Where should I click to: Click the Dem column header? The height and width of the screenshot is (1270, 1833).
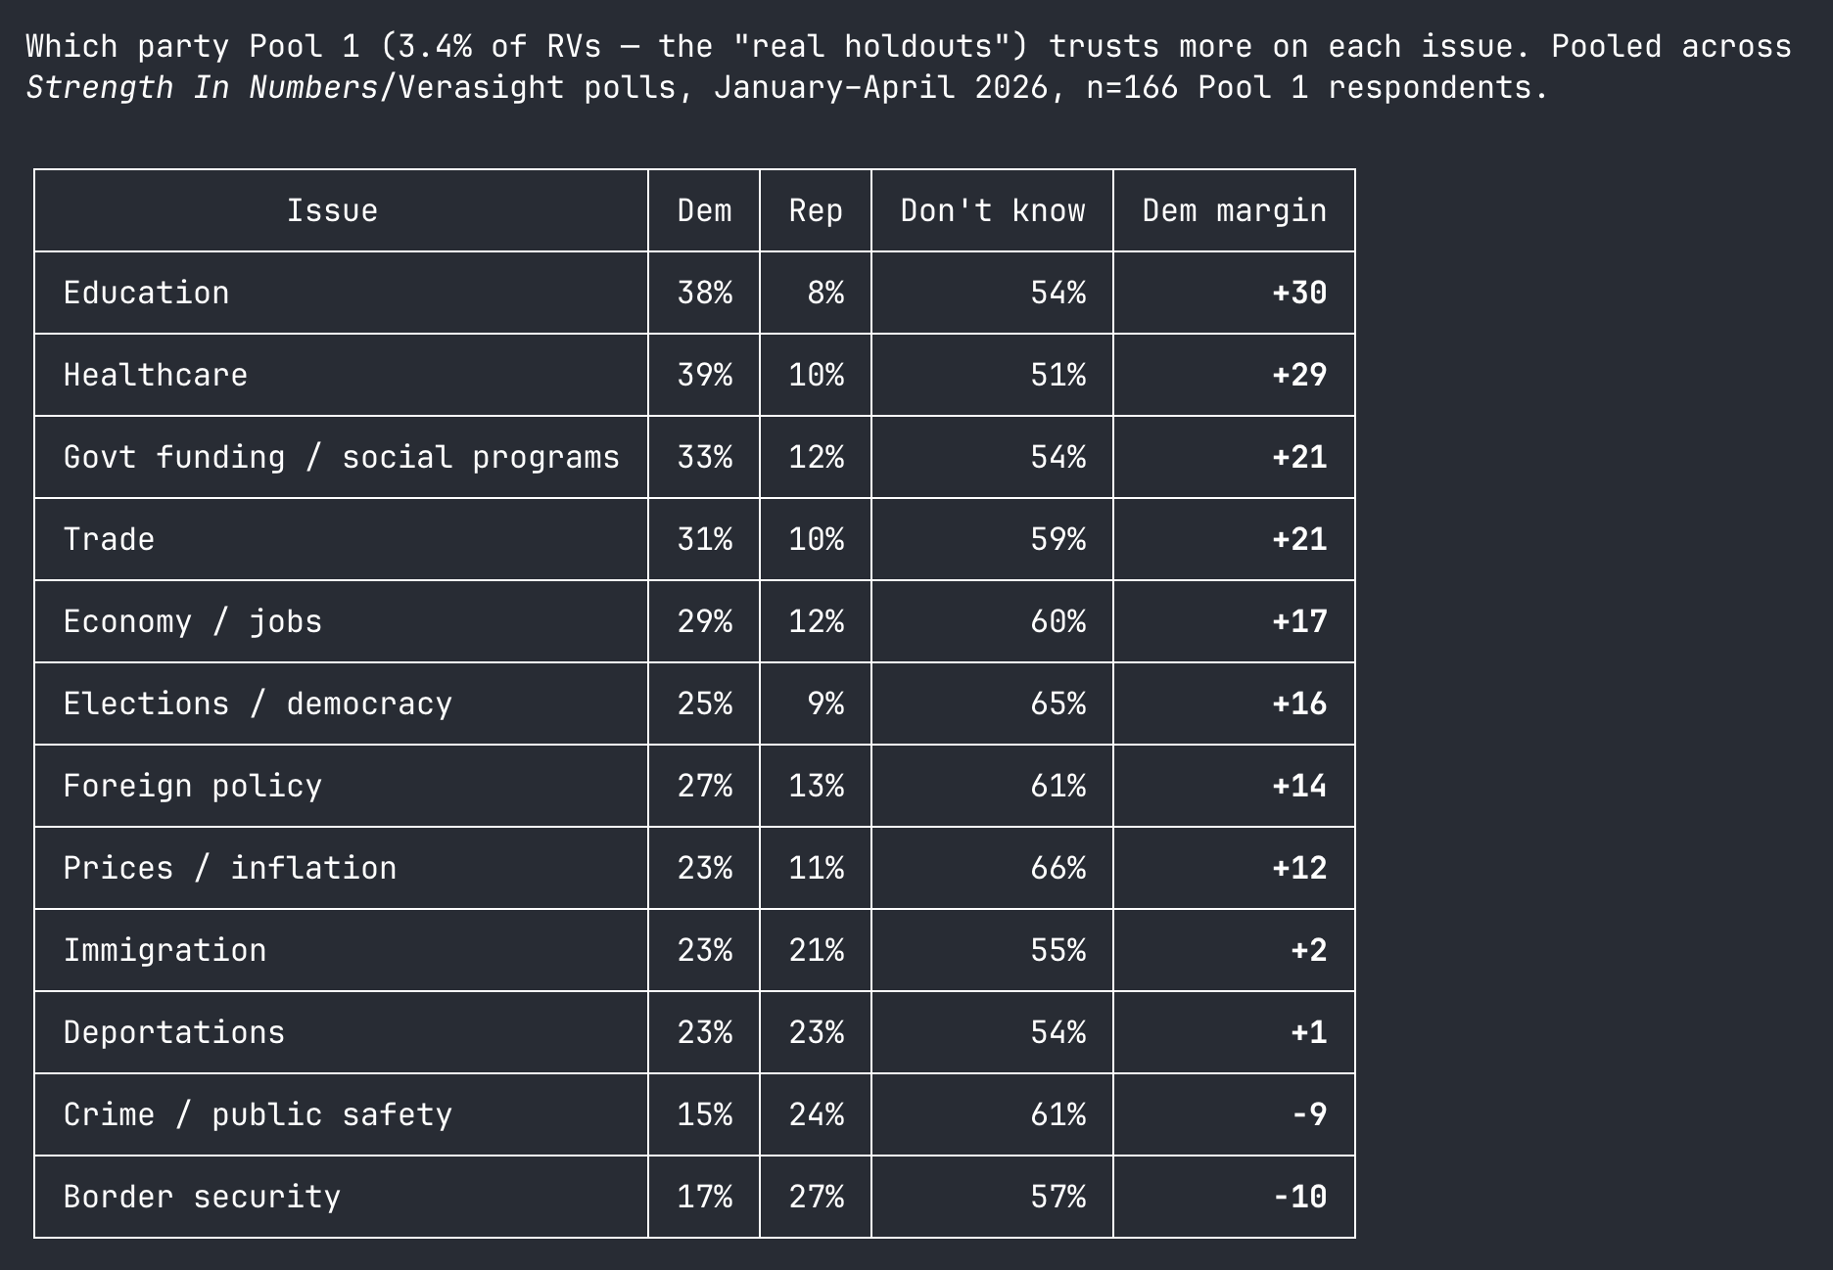coord(704,210)
